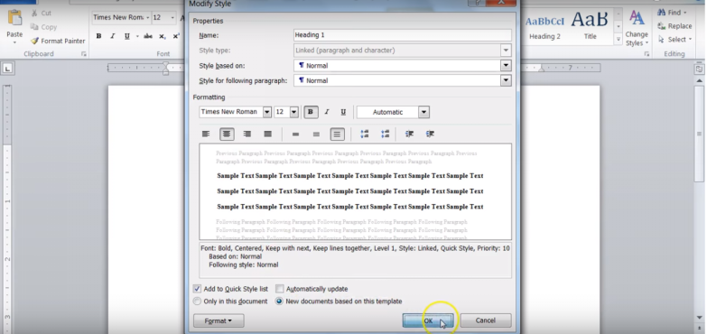
Task: Toggle Bold in Modify Style formatting
Action: click(x=311, y=112)
